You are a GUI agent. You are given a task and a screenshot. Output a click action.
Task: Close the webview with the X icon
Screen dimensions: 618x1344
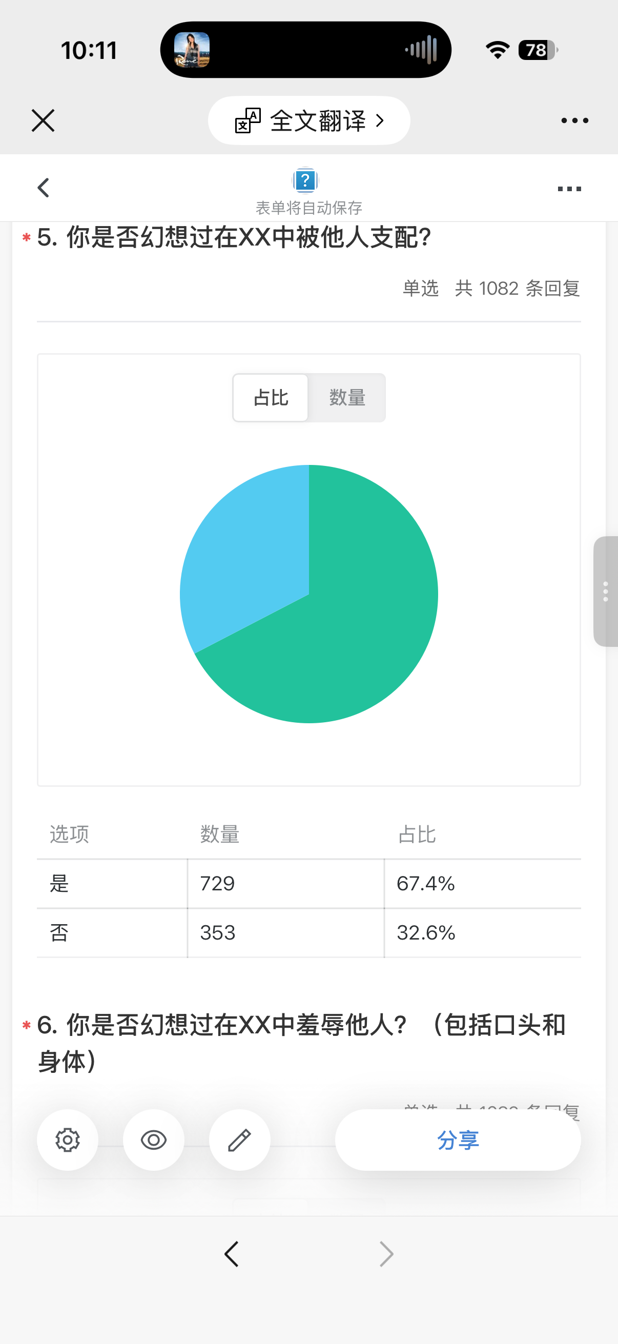coord(43,120)
